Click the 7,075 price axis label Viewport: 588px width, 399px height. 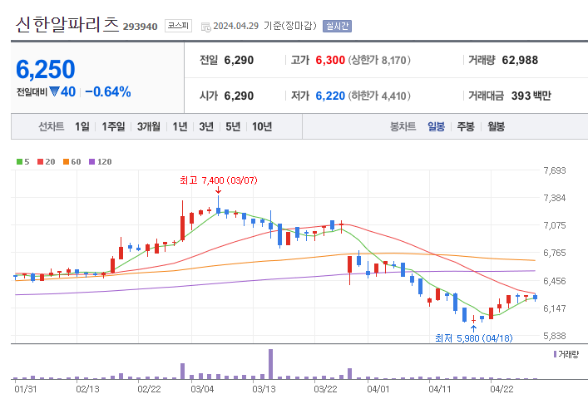pyautogui.click(x=555, y=225)
